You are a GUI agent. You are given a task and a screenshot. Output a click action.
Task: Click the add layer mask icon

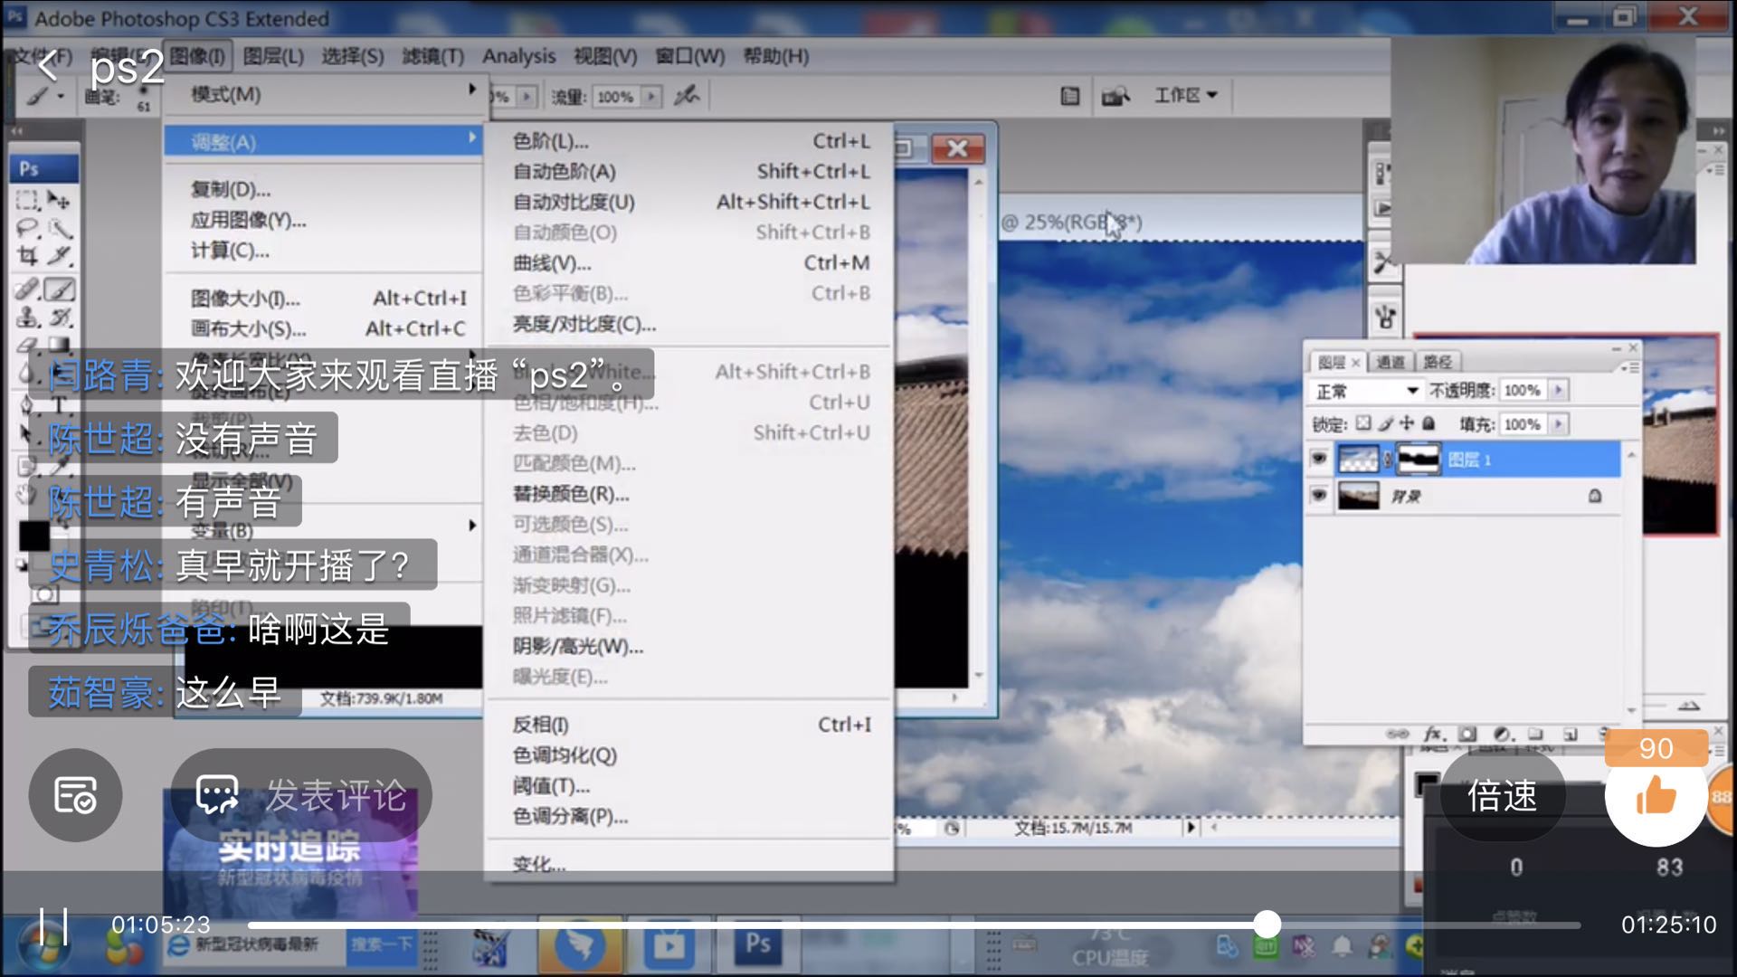[x=1467, y=734]
